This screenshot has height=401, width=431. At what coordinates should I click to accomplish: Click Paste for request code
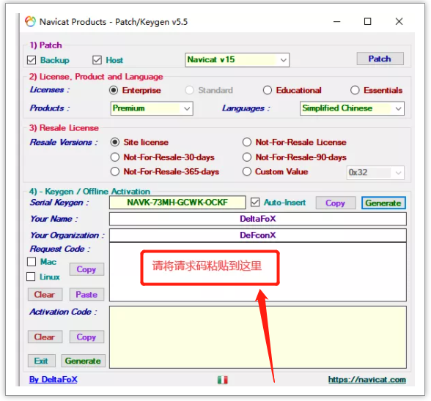(86, 294)
